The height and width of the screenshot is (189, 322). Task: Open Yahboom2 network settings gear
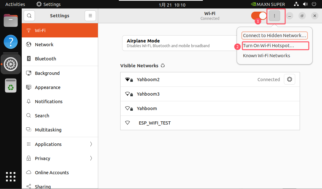pyautogui.click(x=290, y=79)
